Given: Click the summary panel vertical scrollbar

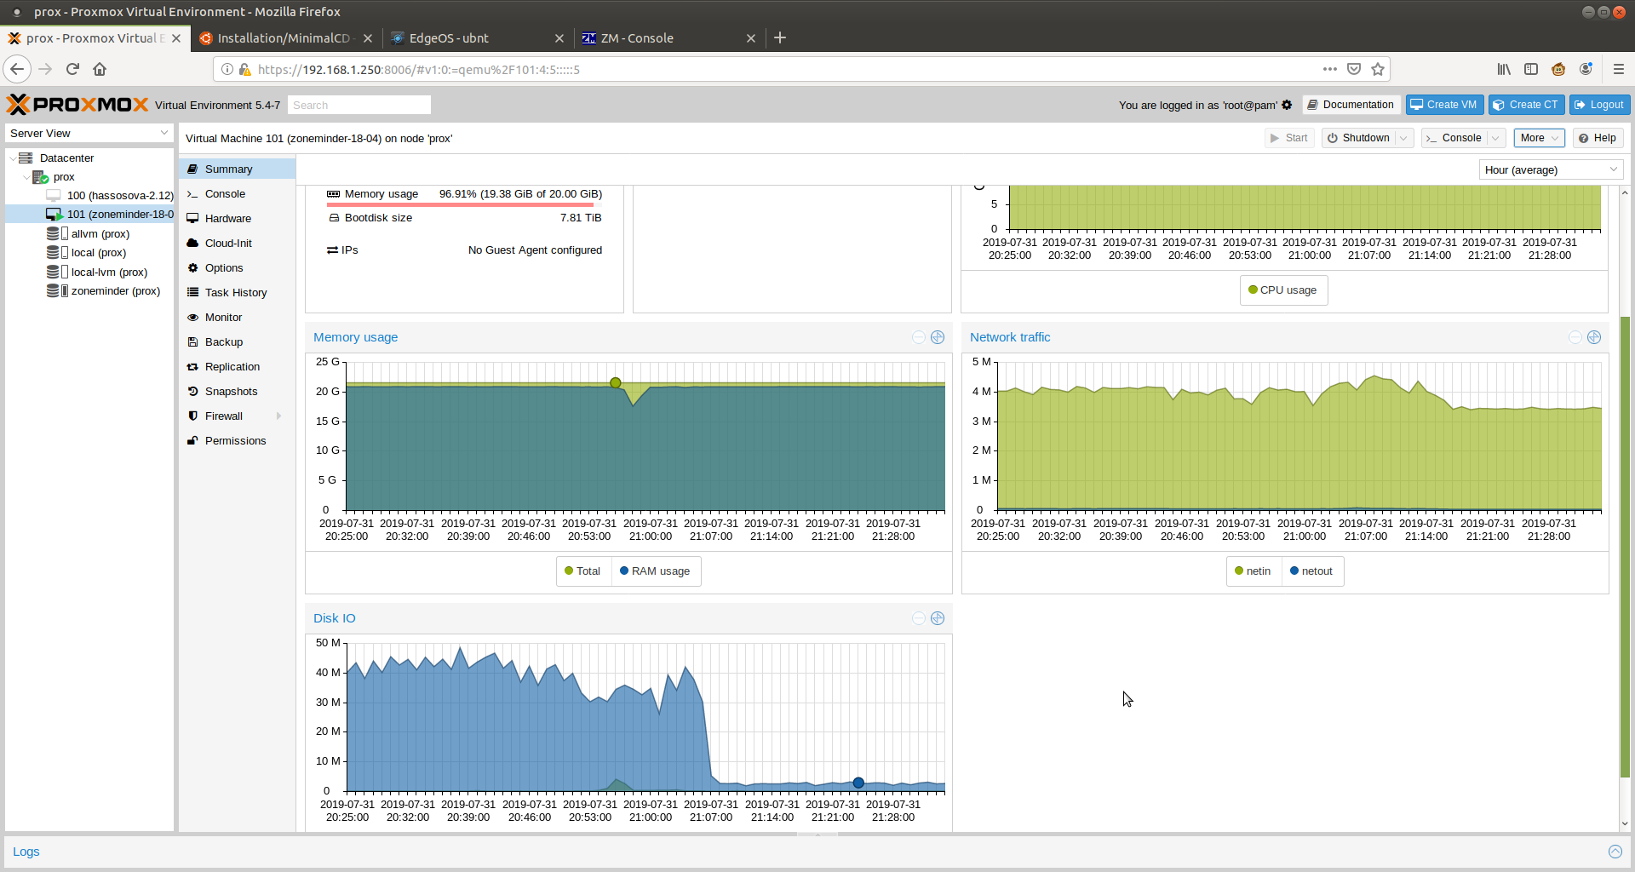Looking at the screenshot, I should (1625, 545).
